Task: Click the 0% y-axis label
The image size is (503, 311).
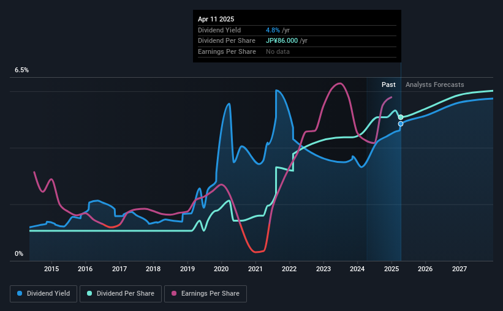Action: coord(19,253)
